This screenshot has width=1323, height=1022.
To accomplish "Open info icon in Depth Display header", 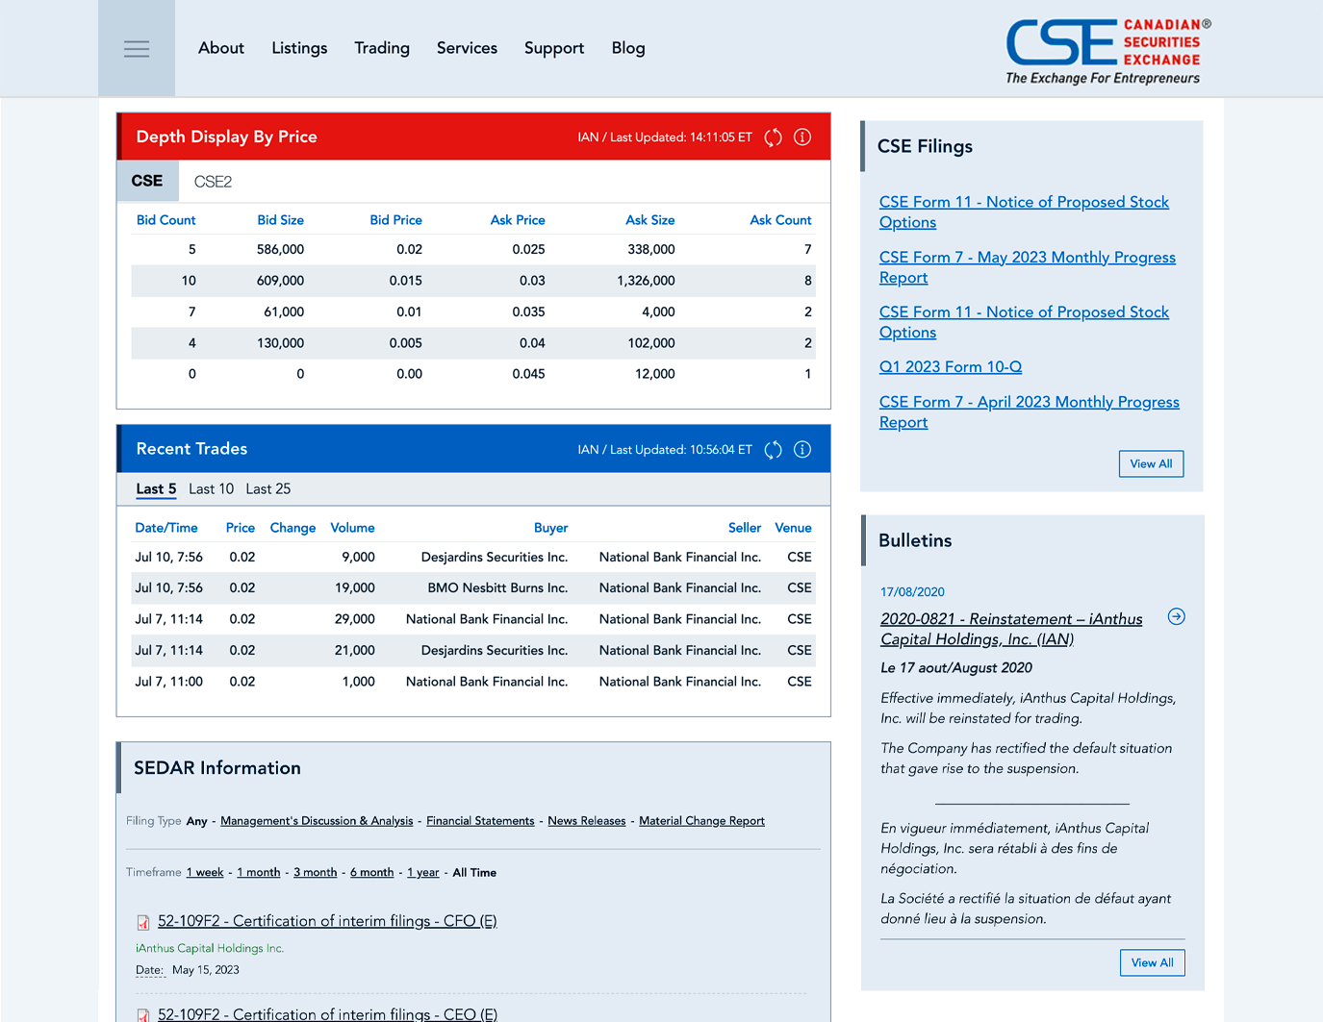I will 802,137.
